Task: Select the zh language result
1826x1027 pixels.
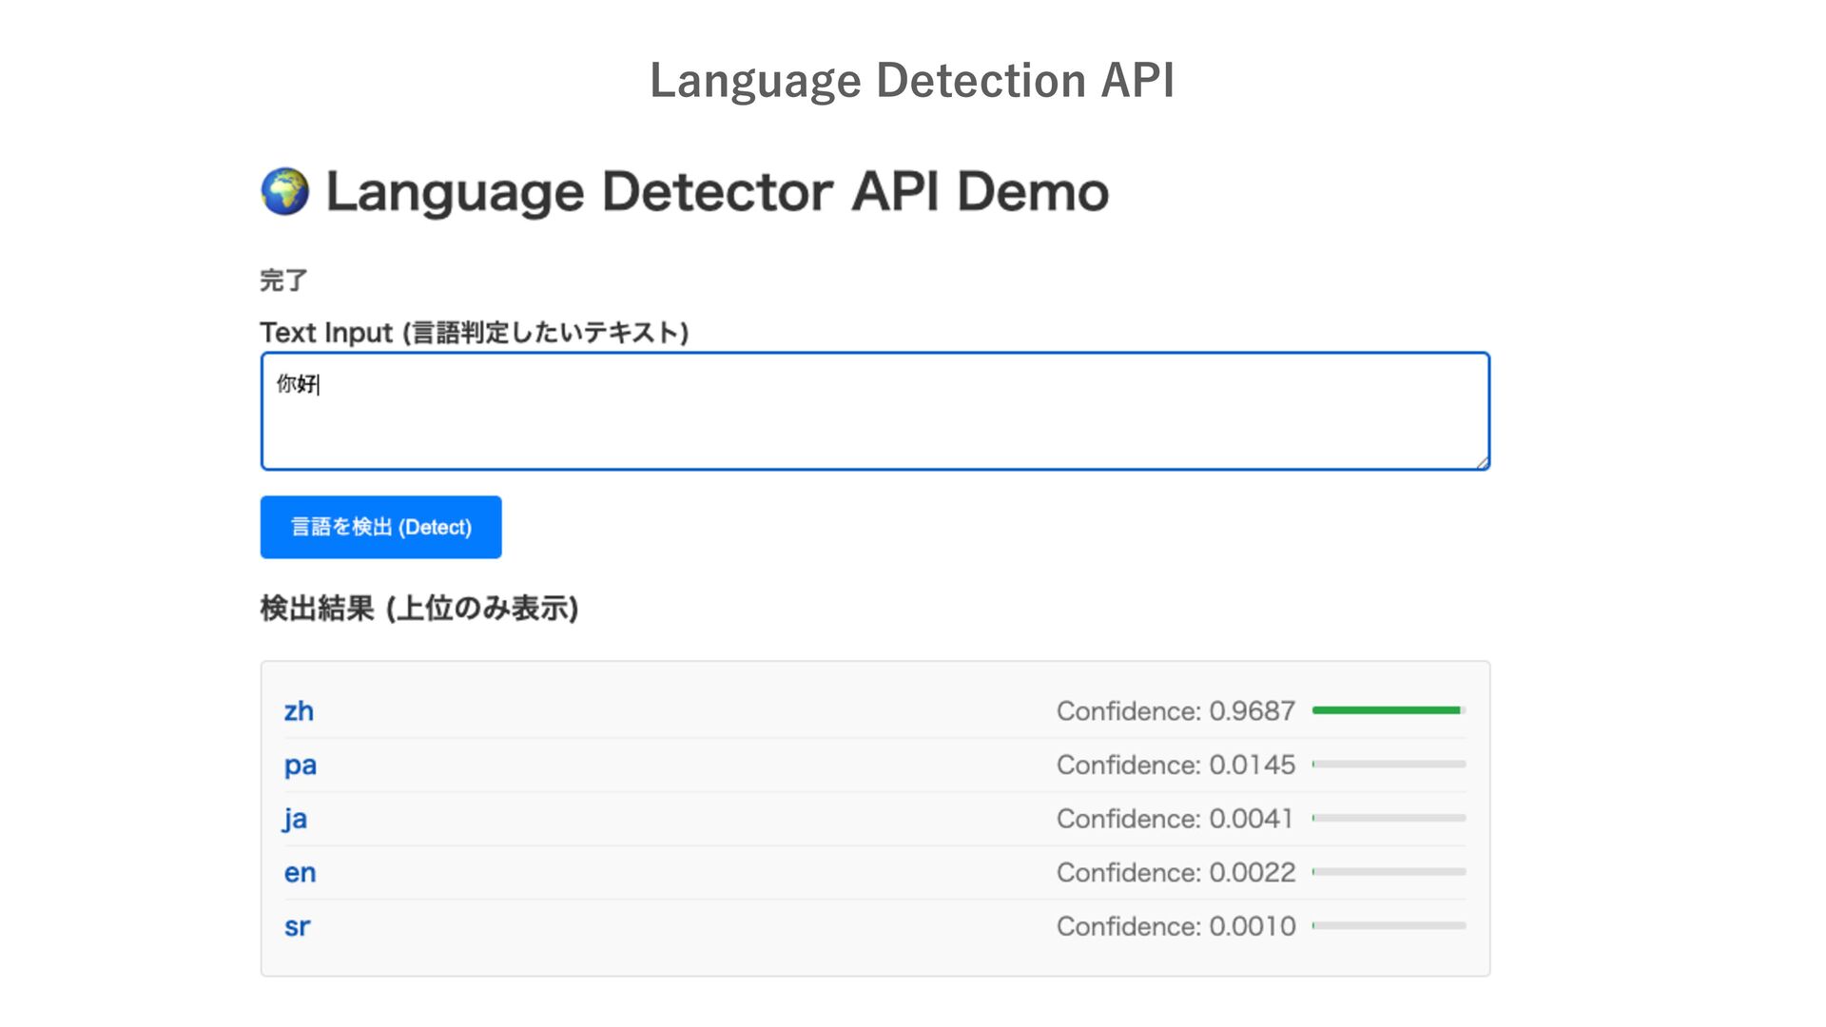Action: pos(299,711)
